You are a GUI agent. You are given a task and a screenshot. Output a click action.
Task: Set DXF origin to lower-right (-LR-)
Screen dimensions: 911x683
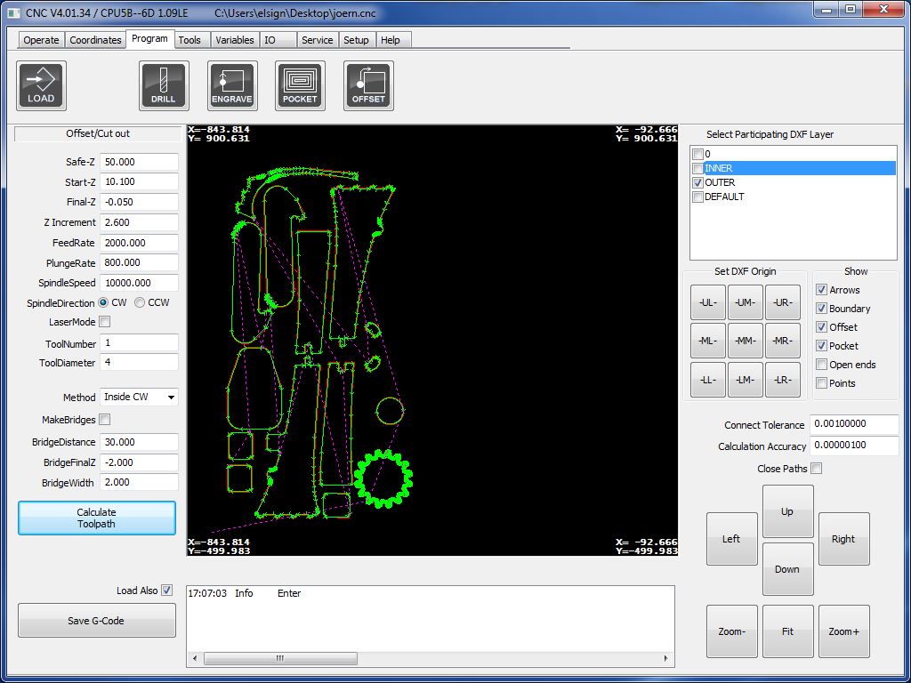783,380
